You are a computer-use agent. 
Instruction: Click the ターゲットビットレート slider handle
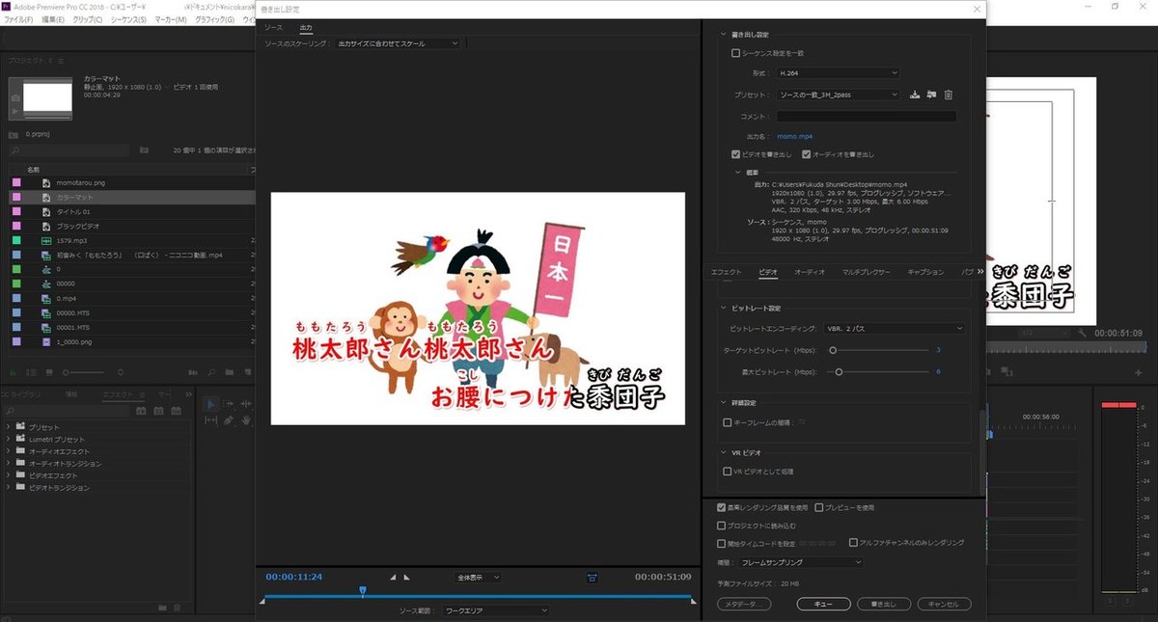click(833, 350)
